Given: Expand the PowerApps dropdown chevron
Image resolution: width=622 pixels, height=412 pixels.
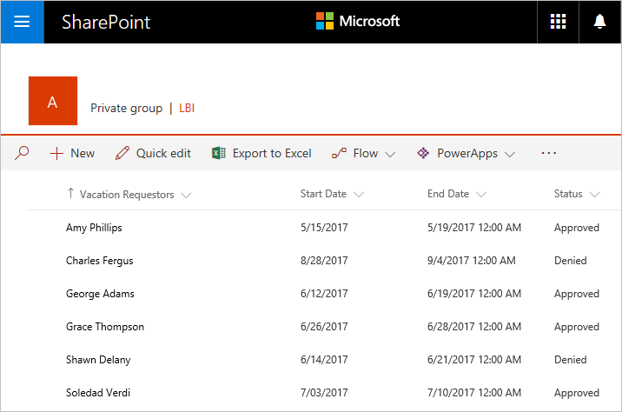Looking at the screenshot, I should point(510,155).
